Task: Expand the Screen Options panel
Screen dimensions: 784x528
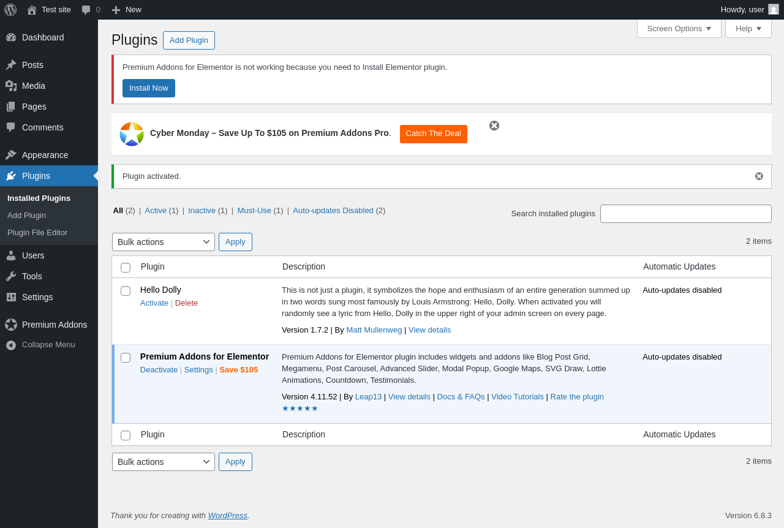Action: point(679,28)
